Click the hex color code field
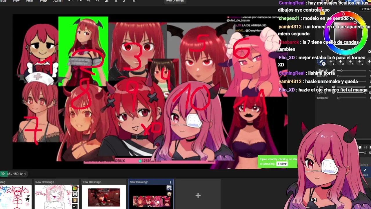Image resolution: width=371 pixels, height=209 pixels. 365,9
